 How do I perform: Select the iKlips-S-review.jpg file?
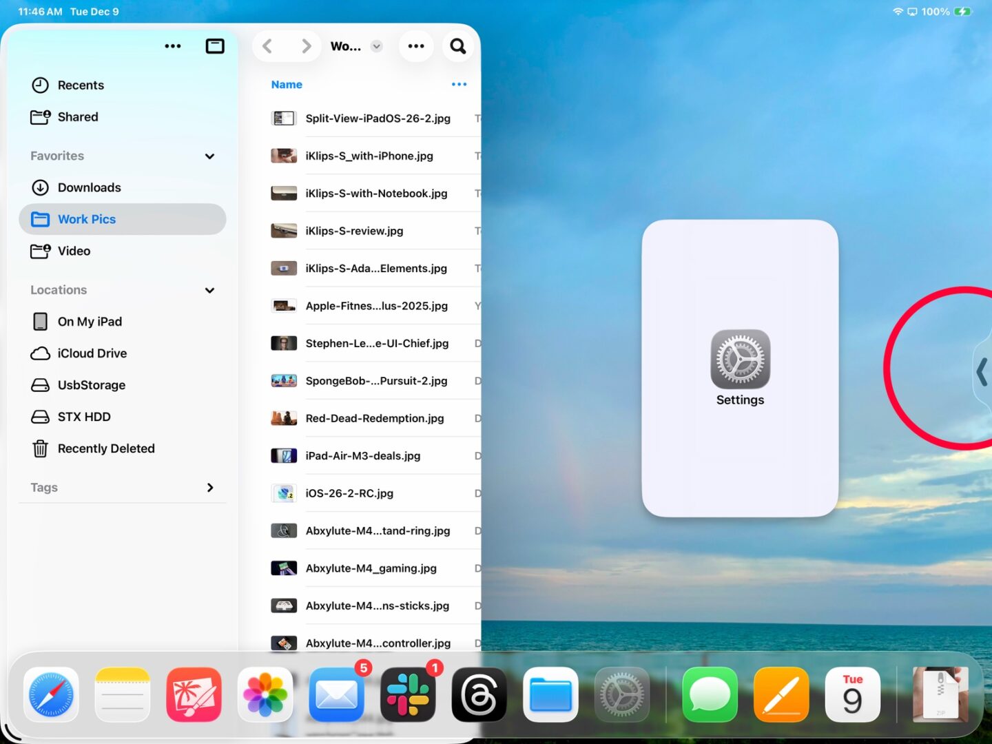point(354,231)
